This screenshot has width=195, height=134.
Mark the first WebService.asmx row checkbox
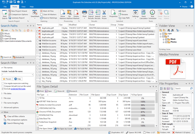(x=37, y=41)
